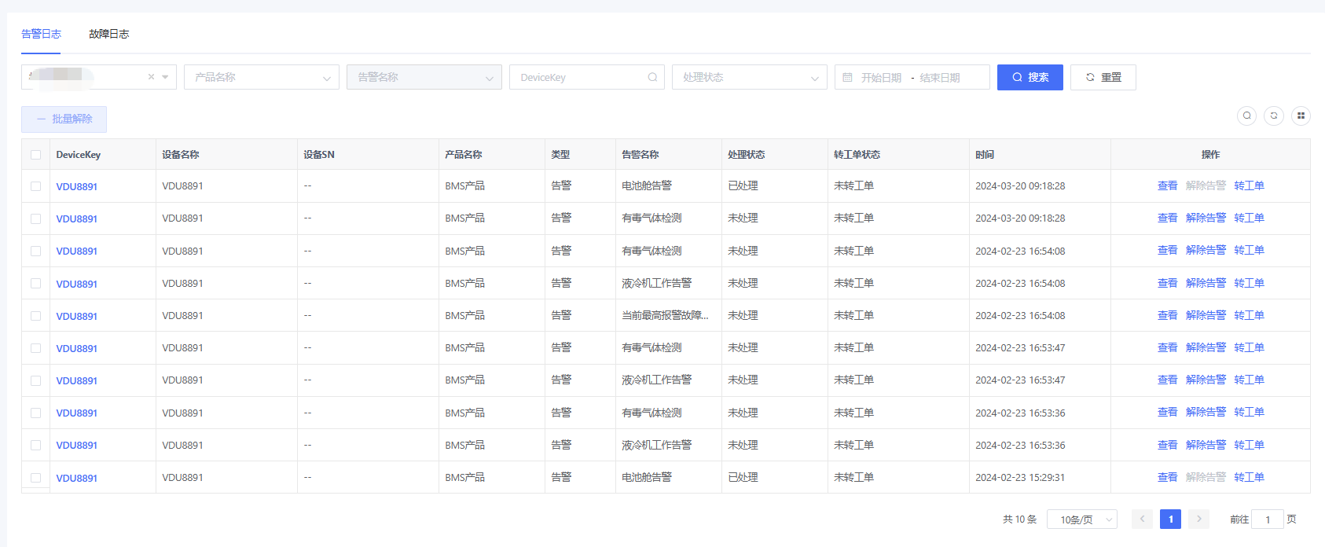Screen dimensions: 1325x547
Task: Open the 处理状态 filter dropdown
Action: (749, 77)
